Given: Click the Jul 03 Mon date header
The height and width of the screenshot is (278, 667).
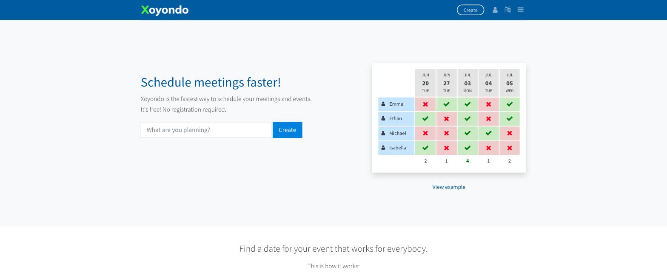Looking at the screenshot, I should click(x=467, y=83).
